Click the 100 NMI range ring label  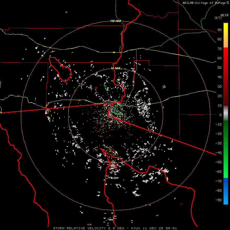[116, 21]
